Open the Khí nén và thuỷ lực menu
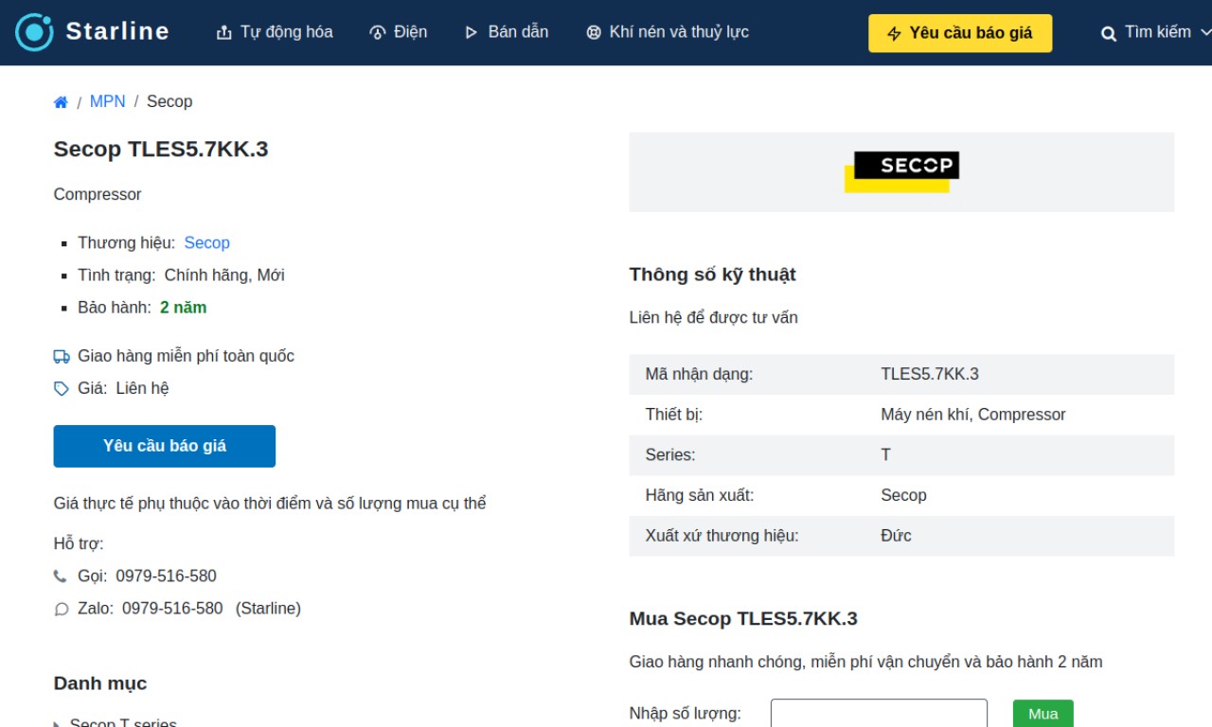Image resolution: width=1212 pixels, height=727 pixels. point(668,32)
